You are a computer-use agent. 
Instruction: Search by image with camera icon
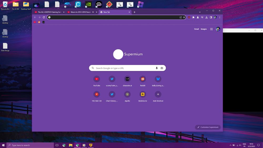[162, 68]
